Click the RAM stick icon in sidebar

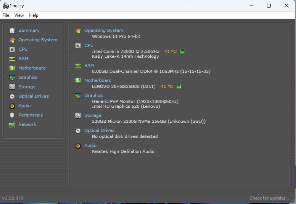click(12, 59)
